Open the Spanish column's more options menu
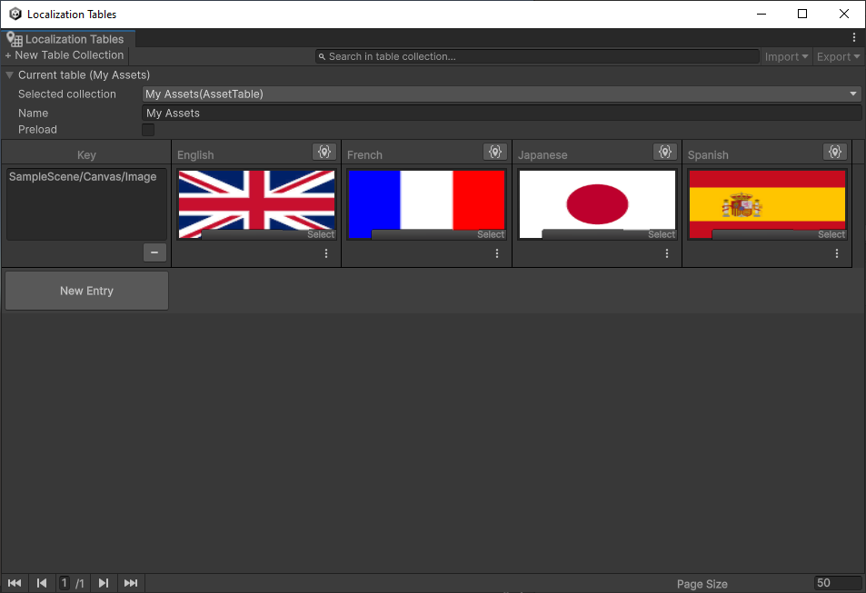The width and height of the screenshot is (866, 593). click(x=836, y=253)
